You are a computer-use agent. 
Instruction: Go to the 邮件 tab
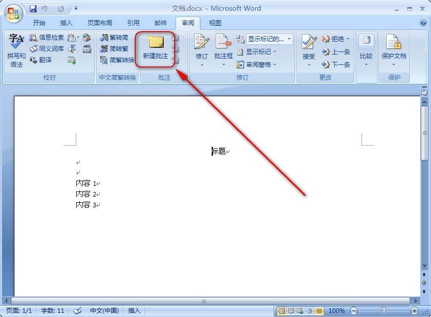(x=161, y=23)
